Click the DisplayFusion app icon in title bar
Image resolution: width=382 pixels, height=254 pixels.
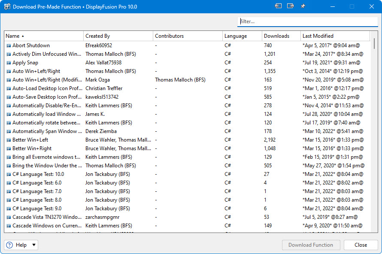click(7, 6)
